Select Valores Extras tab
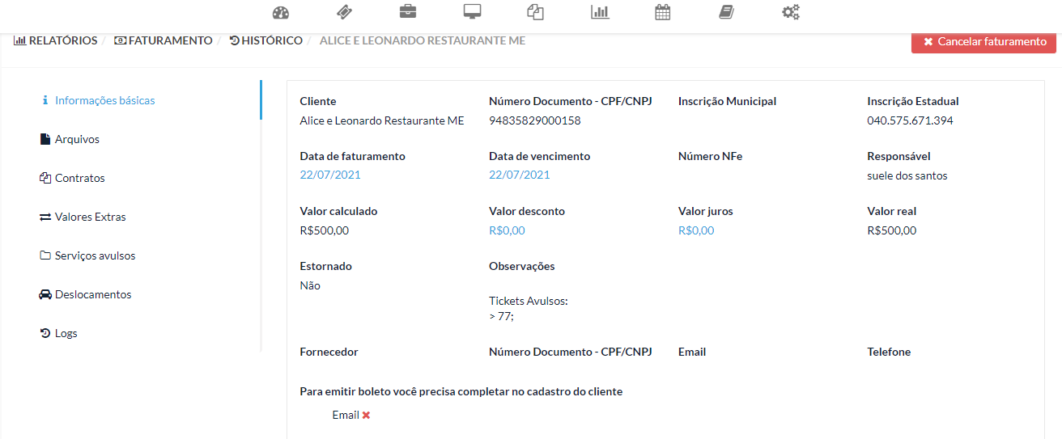 tap(91, 217)
